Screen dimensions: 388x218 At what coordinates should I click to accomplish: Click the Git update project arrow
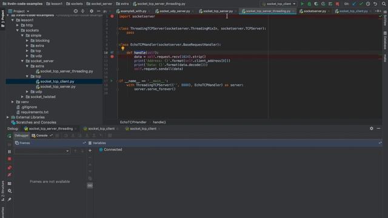[354, 4]
